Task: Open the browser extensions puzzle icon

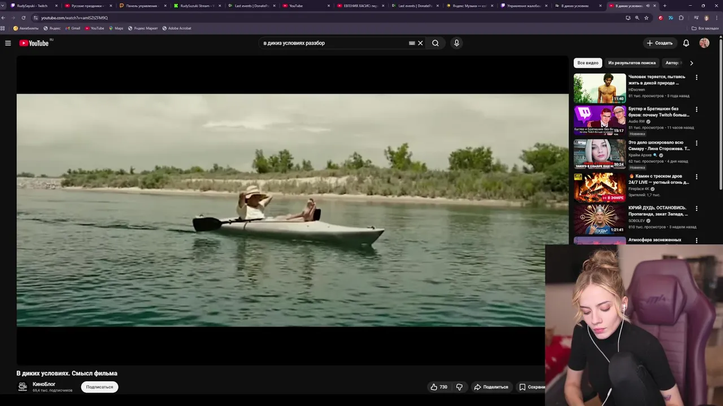Action: pyautogui.click(x=681, y=17)
